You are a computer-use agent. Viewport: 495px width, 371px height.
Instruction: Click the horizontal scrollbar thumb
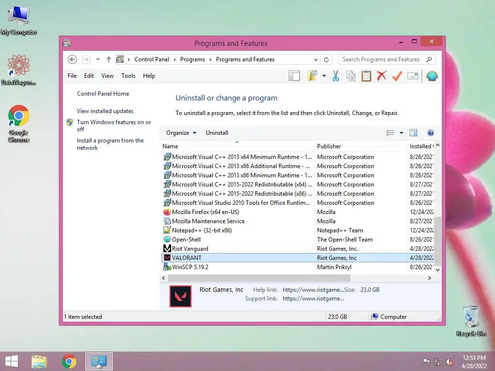pyautogui.click(x=259, y=278)
